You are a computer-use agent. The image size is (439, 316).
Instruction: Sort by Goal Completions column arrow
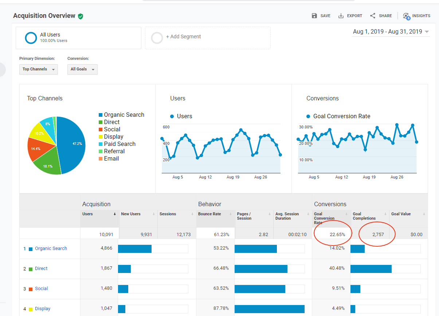point(385,214)
